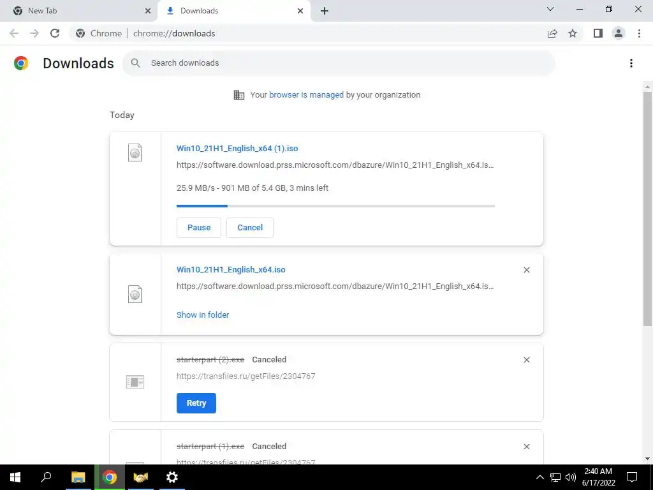Viewport: 653px width, 490px height.
Task: Pause the ISO download
Action: 199,228
